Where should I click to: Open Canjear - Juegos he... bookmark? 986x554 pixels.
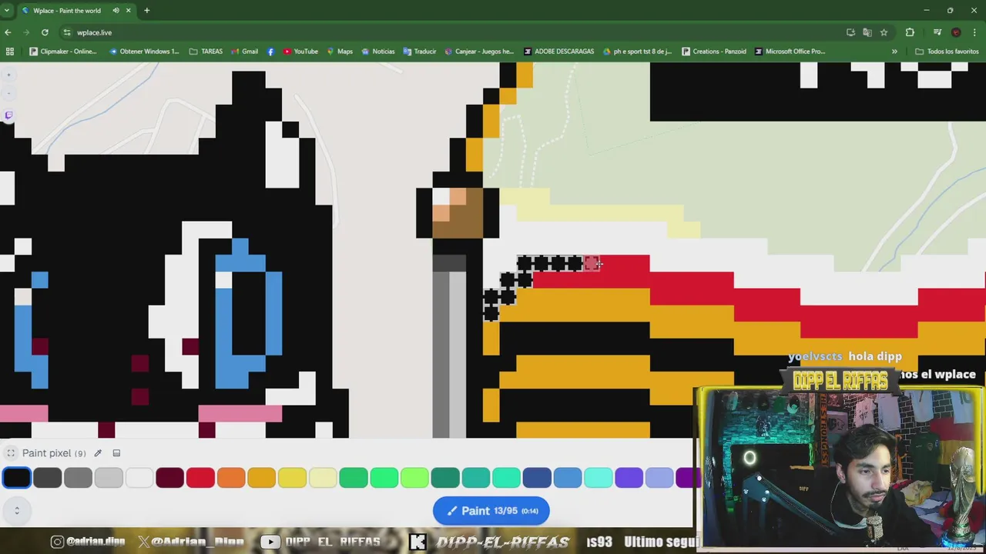click(478, 52)
